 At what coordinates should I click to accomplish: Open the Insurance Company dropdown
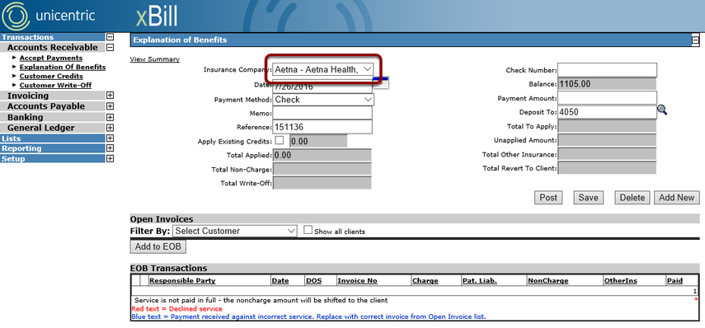point(323,69)
